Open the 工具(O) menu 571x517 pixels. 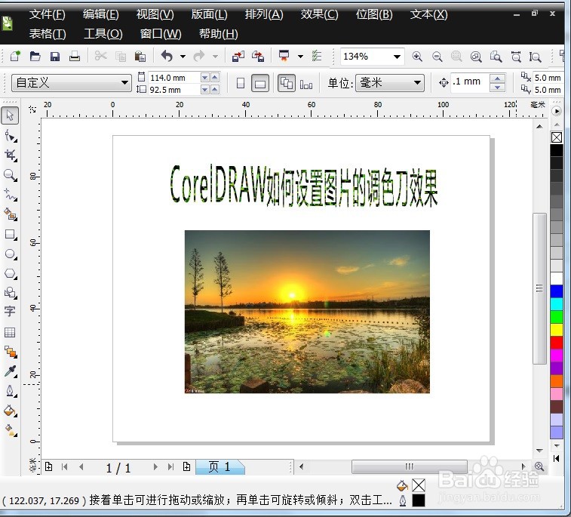(x=103, y=34)
